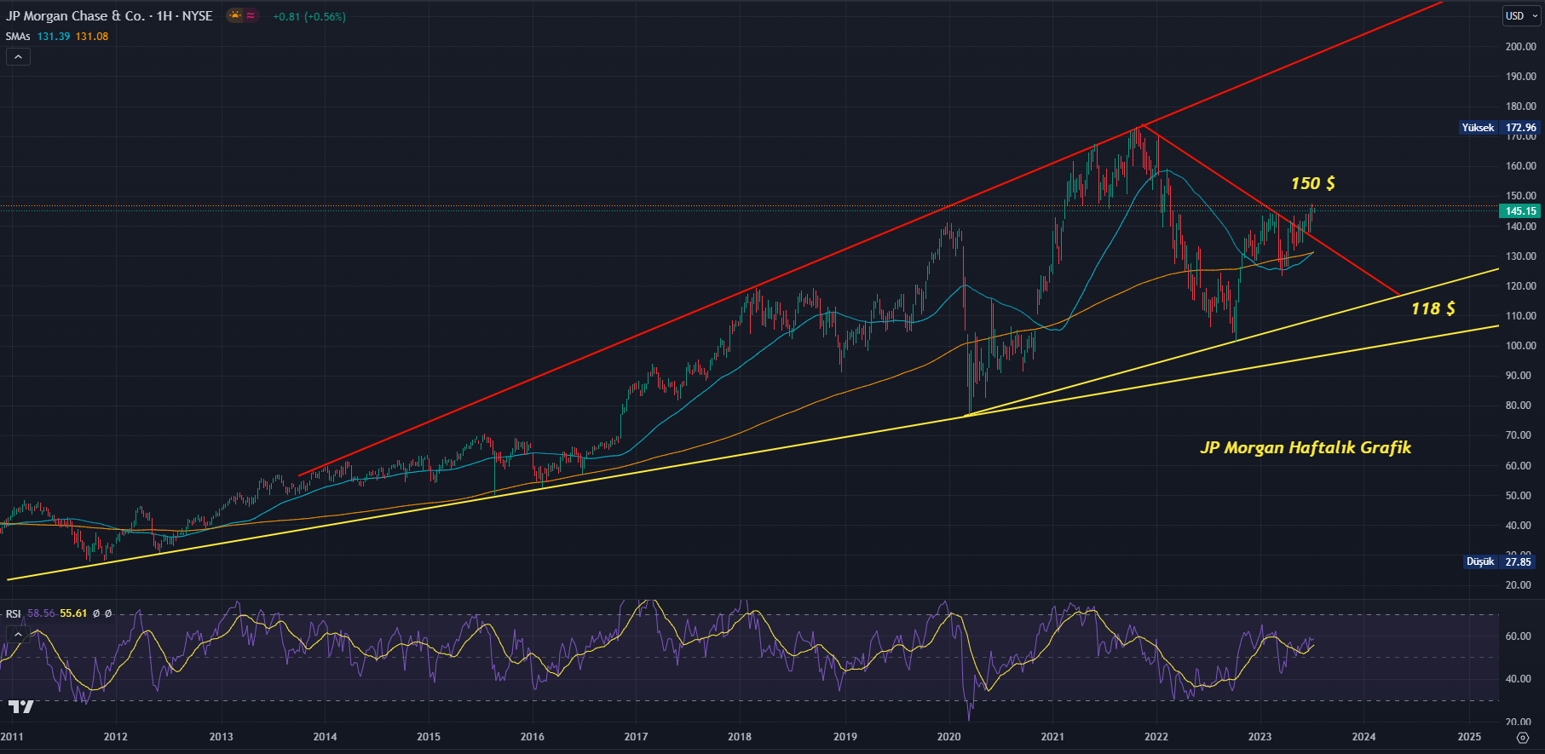Select the RSI indicator label
This screenshot has width=1545, height=754.
tap(14, 613)
